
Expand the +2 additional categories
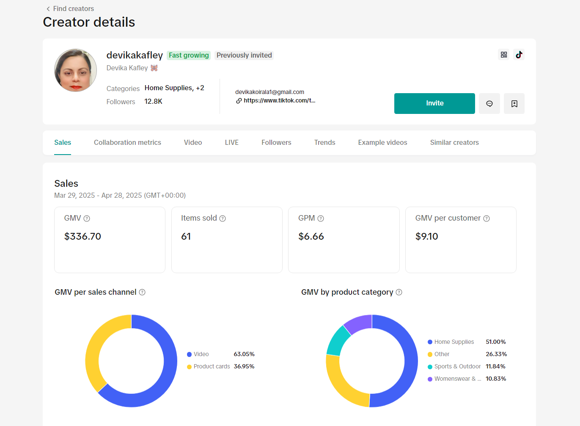200,88
